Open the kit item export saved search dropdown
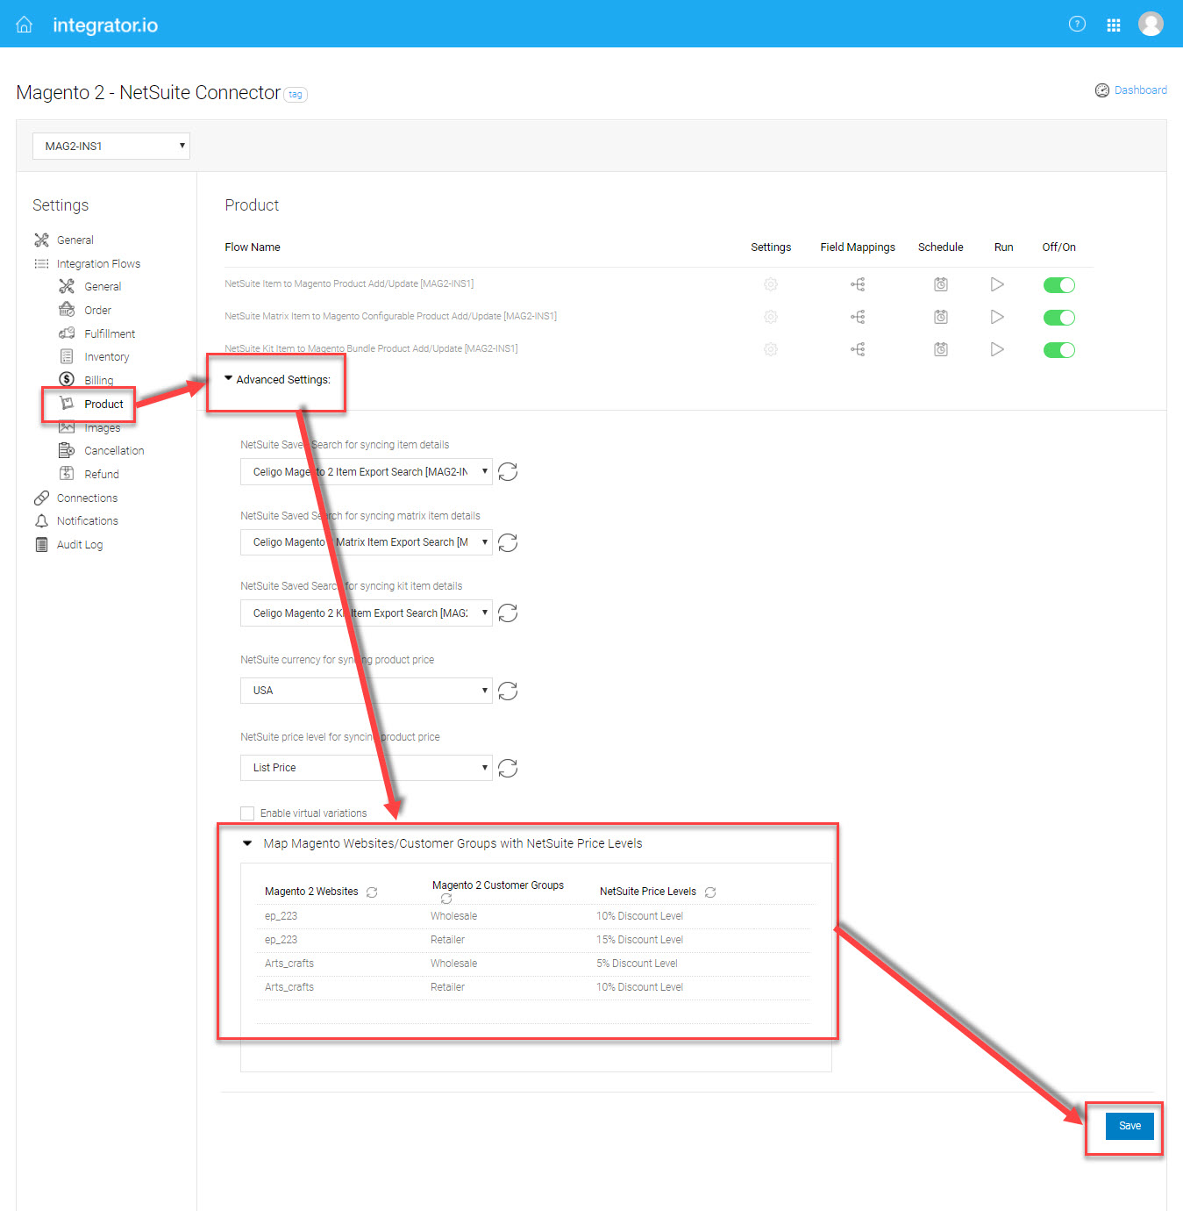Viewport: 1183px width, 1211px height. (367, 613)
